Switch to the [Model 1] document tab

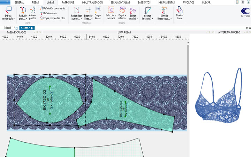click(9, 28)
